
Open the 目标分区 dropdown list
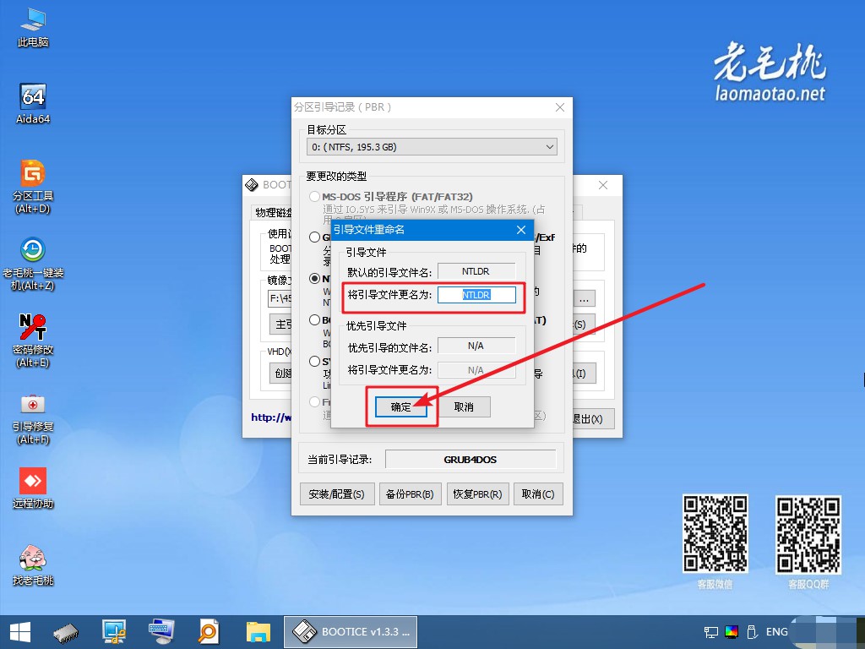[x=432, y=147]
